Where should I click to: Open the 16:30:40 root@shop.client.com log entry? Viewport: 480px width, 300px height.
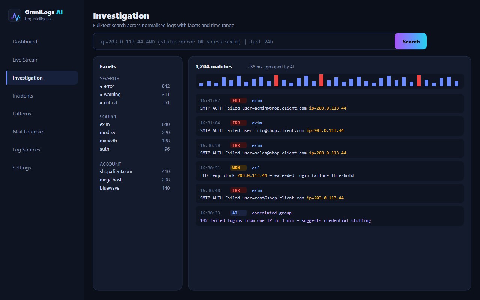(x=330, y=193)
